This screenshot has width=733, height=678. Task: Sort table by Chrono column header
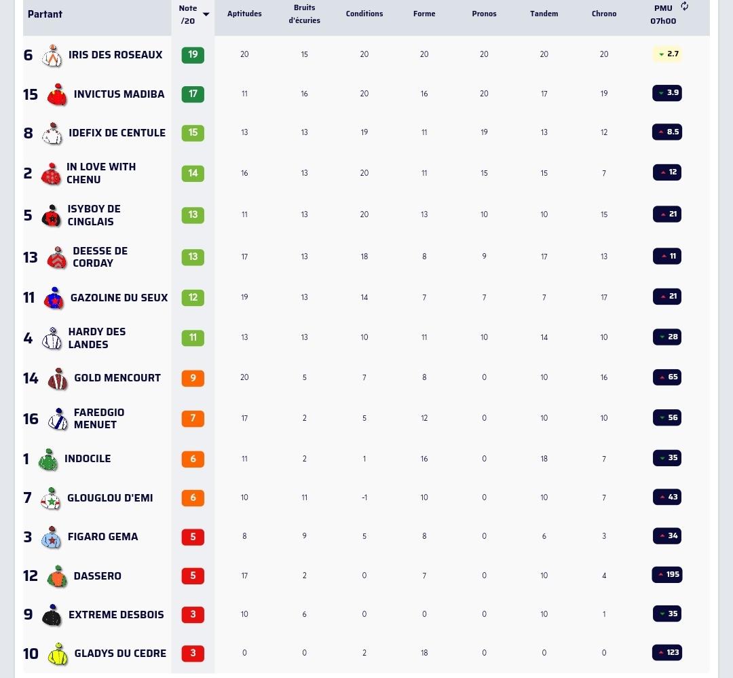[x=604, y=14]
